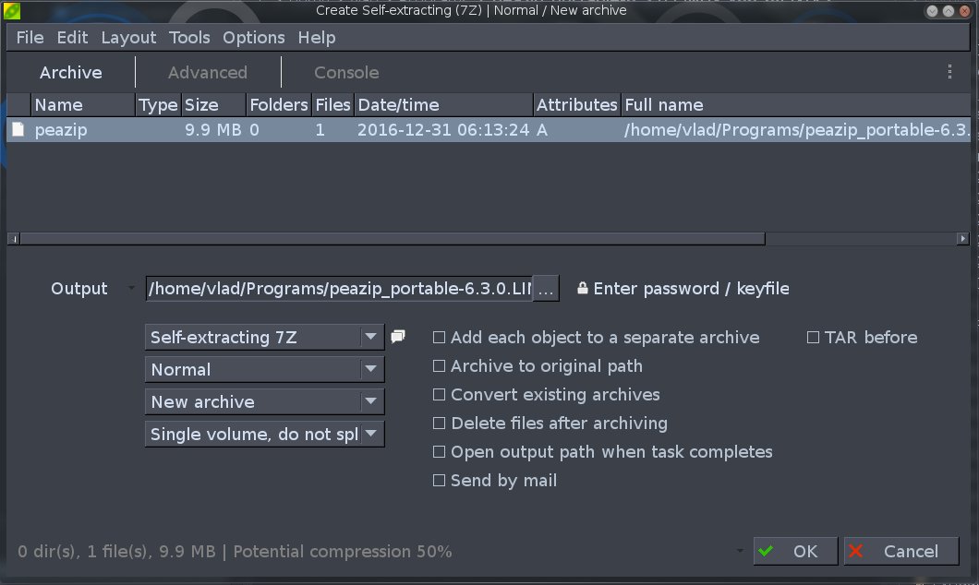
Task: Click the small arrow left of OK button
Action: coord(739,550)
